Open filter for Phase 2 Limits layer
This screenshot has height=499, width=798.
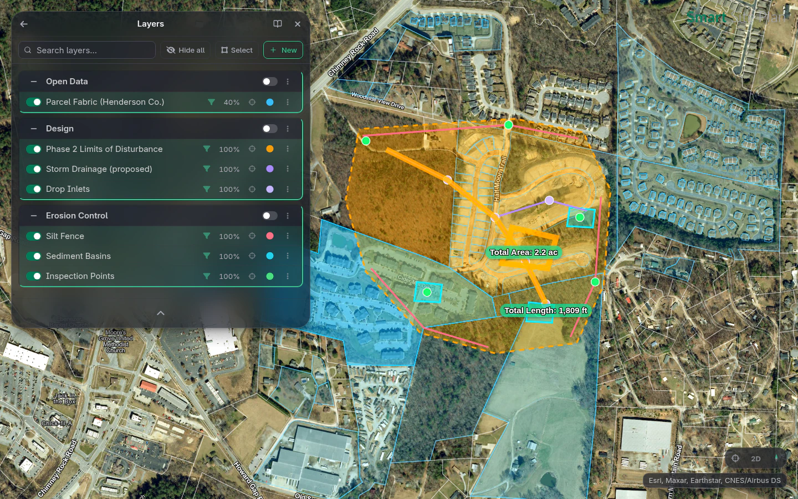click(207, 149)
